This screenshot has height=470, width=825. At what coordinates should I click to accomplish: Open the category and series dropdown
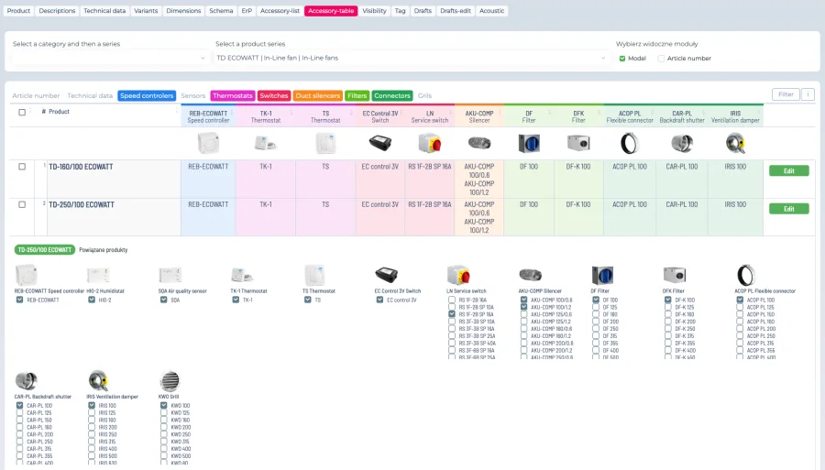(109, 58)
